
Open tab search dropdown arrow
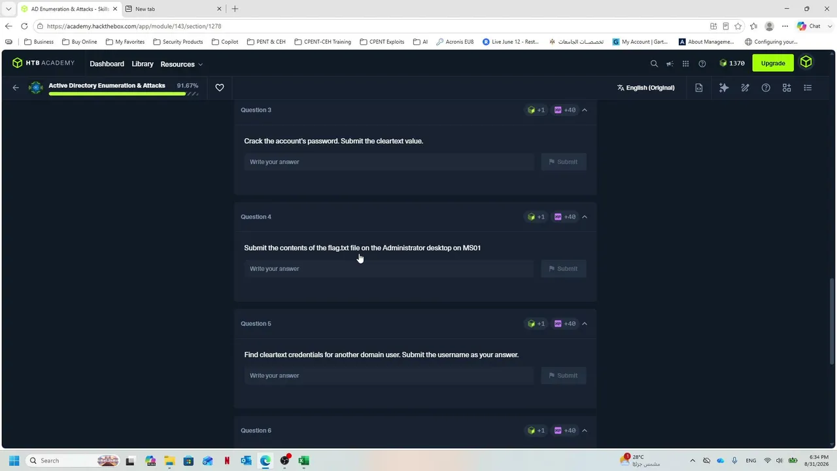9,9
